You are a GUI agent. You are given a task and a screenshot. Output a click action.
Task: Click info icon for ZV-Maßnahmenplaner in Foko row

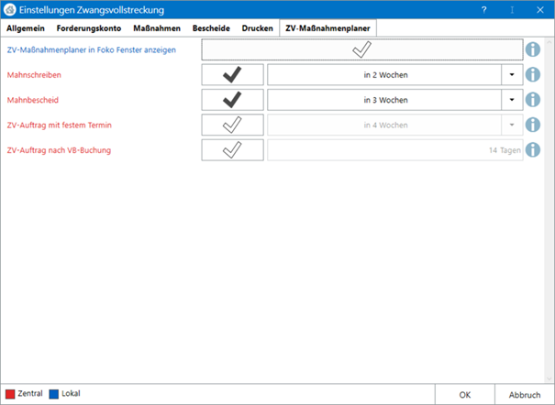534,49
